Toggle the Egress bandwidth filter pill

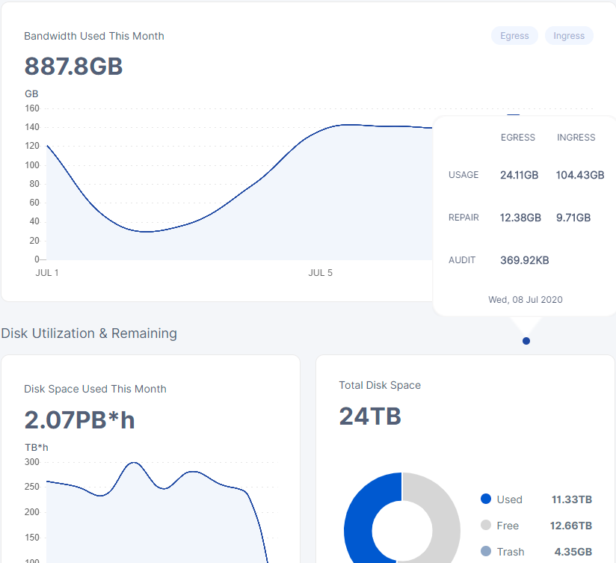(514, 36)
